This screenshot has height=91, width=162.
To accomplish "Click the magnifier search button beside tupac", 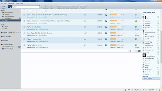I will 10,7.
